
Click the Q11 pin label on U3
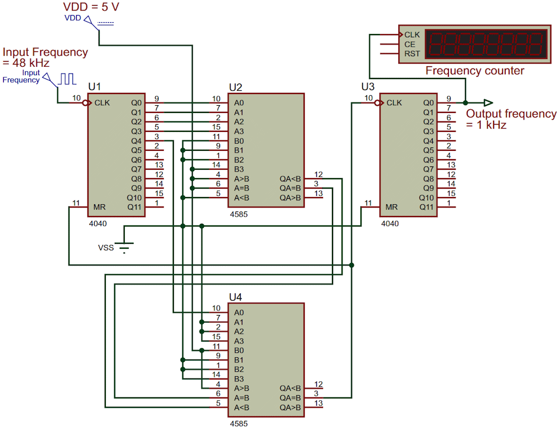tap(427, 207)
